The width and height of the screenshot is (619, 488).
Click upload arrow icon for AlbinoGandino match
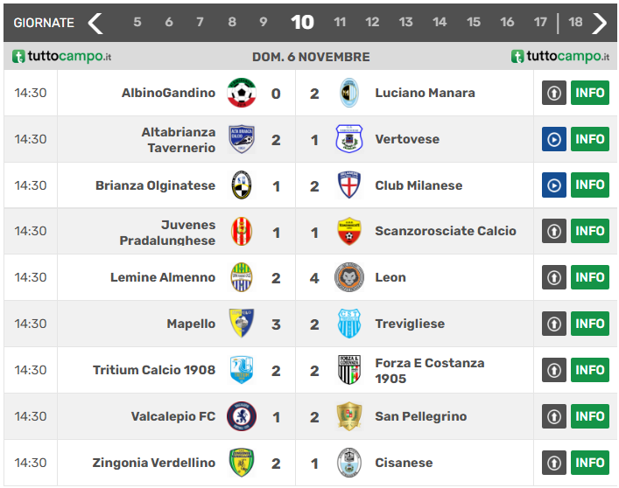click(553, 93)
